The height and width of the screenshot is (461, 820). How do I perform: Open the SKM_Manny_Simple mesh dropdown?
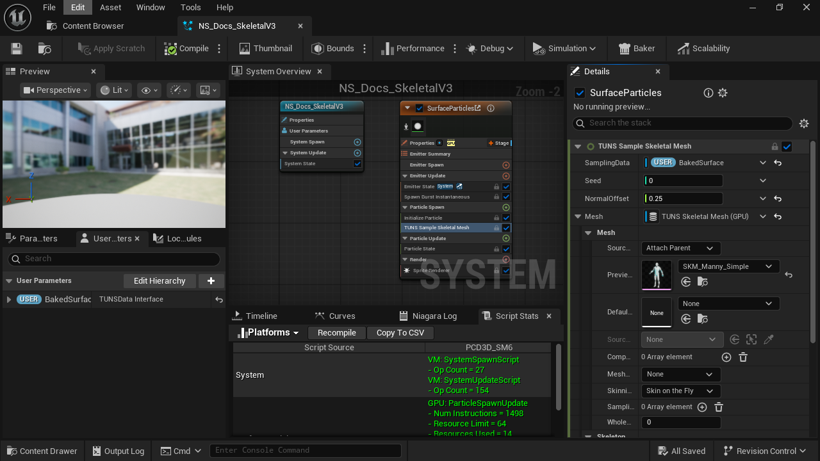[x=728, y=266]
